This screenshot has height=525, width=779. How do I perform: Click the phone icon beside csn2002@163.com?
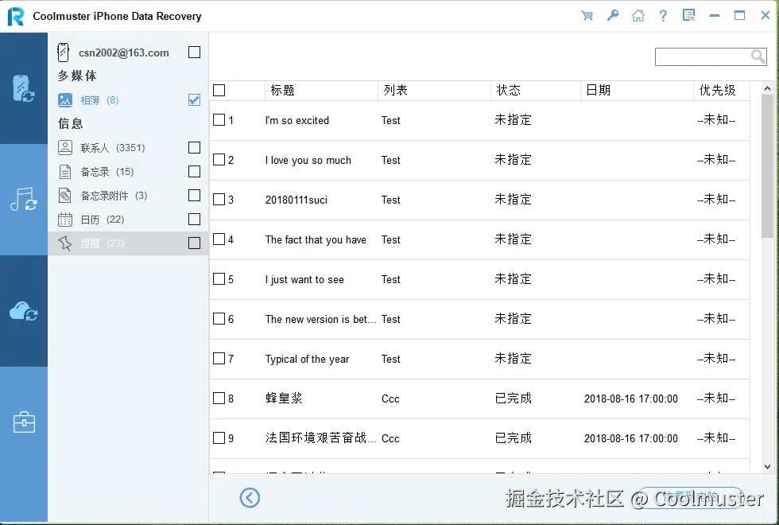coord(63,52)
